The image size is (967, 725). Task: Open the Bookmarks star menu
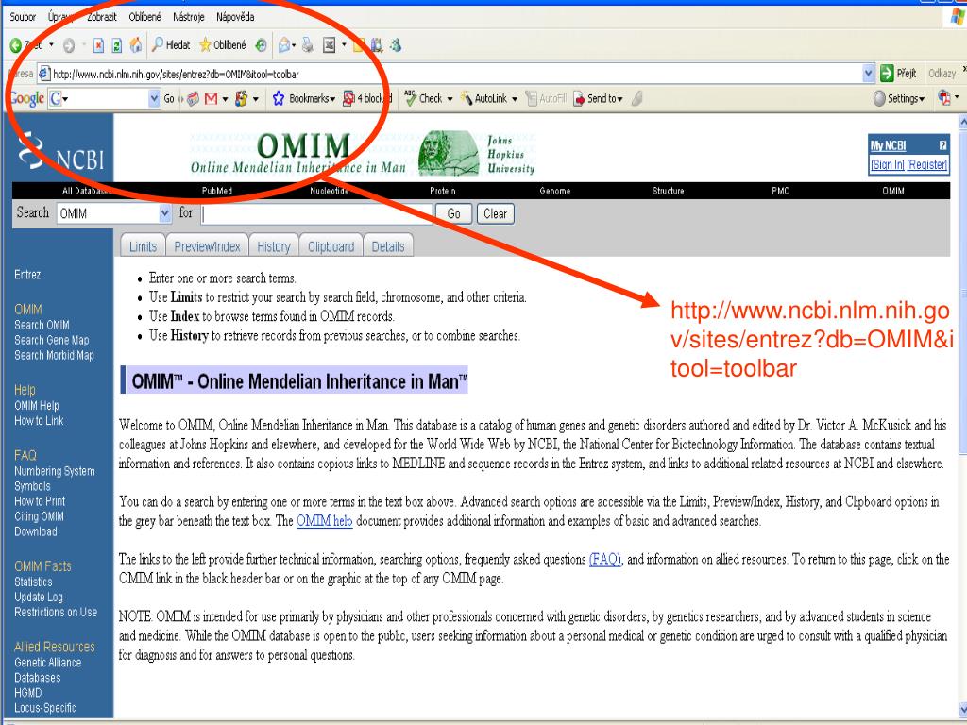click(x=303, y=98)
